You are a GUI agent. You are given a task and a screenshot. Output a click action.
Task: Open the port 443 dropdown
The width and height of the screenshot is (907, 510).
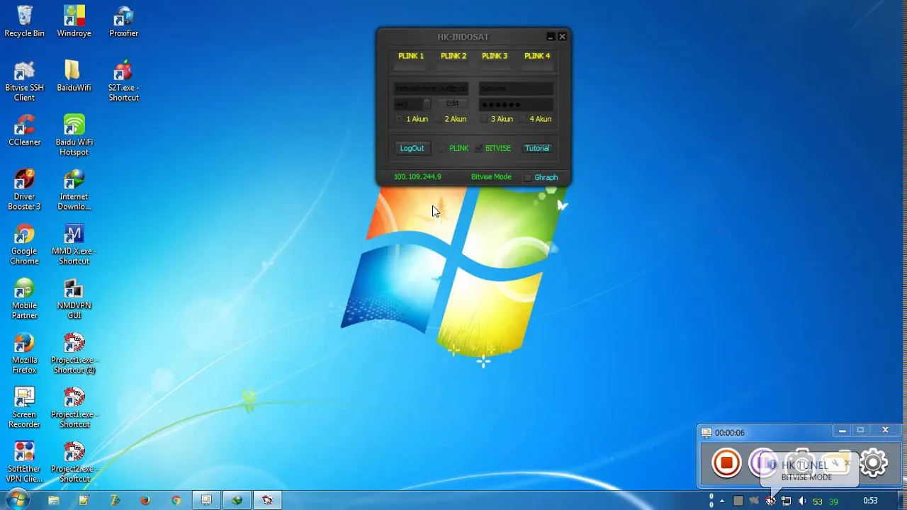[x=427, y=104]
